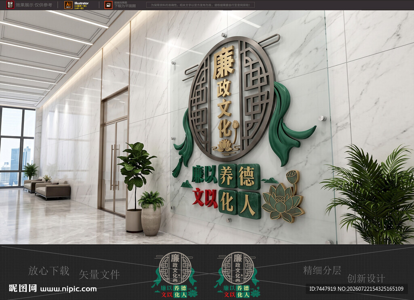Click the boxed disclaimer notice in header
The height and width of the screenshot is (300, 414).
click(x=201, y=5)
